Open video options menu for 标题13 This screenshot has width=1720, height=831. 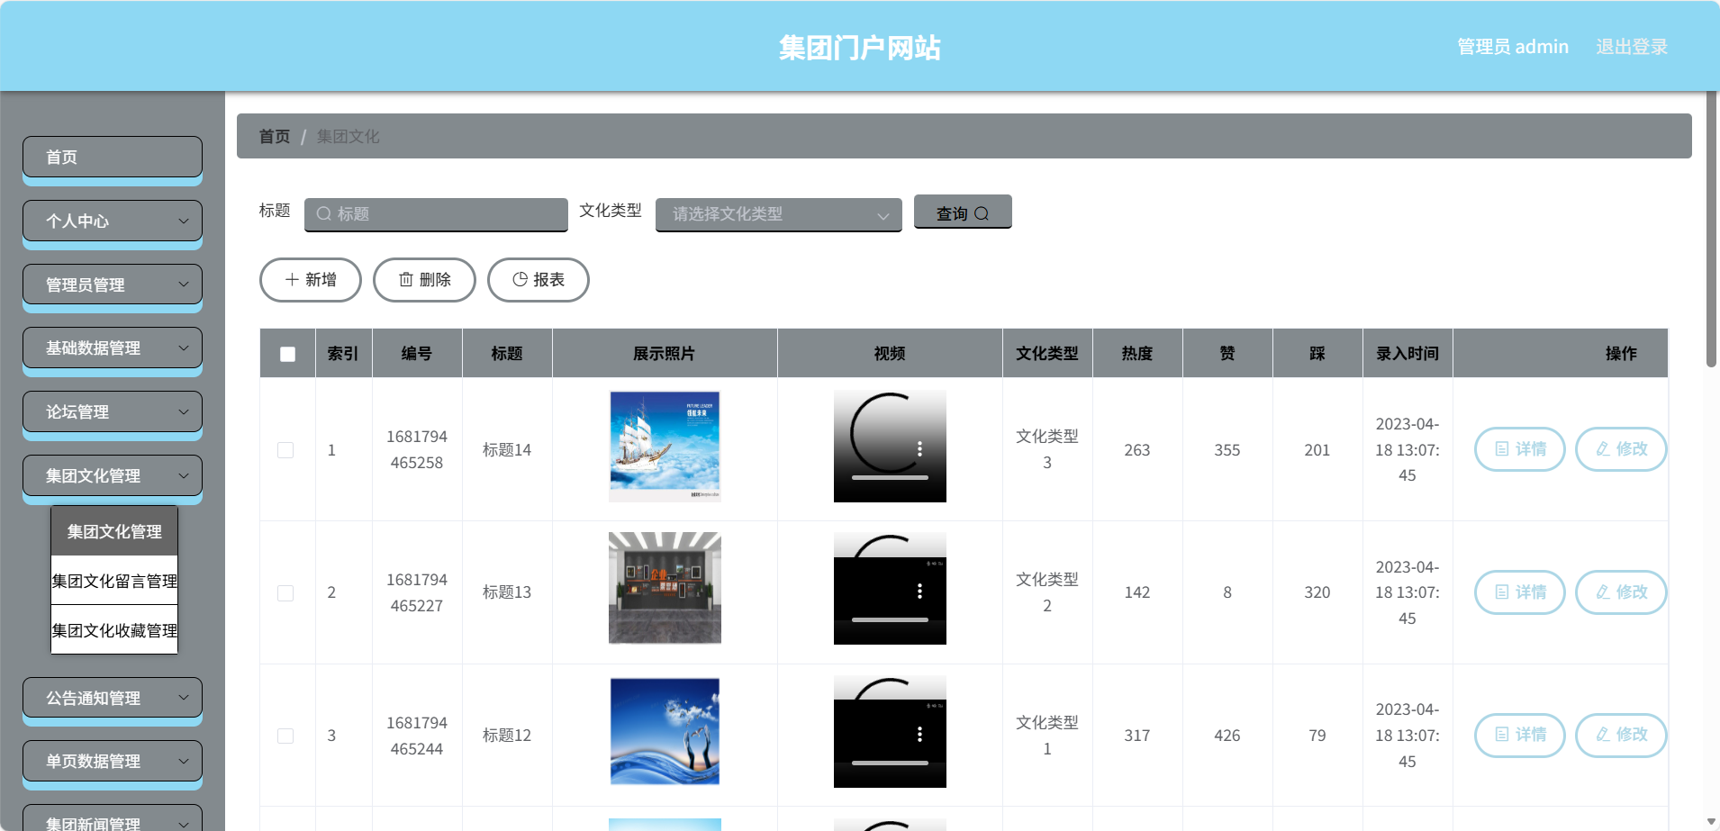(x=919, y=591)
